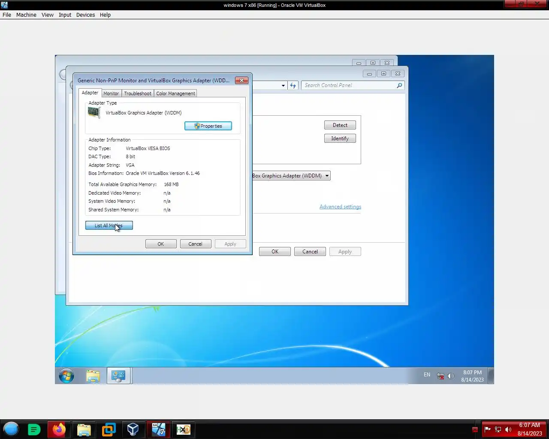Open the VirtualBox View menu
The image size is (549, 439).
[47, 15]
